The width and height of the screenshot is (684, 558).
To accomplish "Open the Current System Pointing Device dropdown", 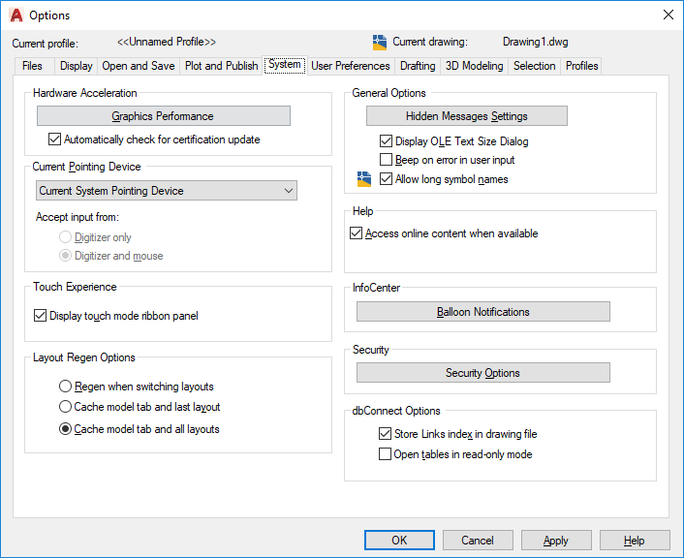I will [x=167, y=191].
